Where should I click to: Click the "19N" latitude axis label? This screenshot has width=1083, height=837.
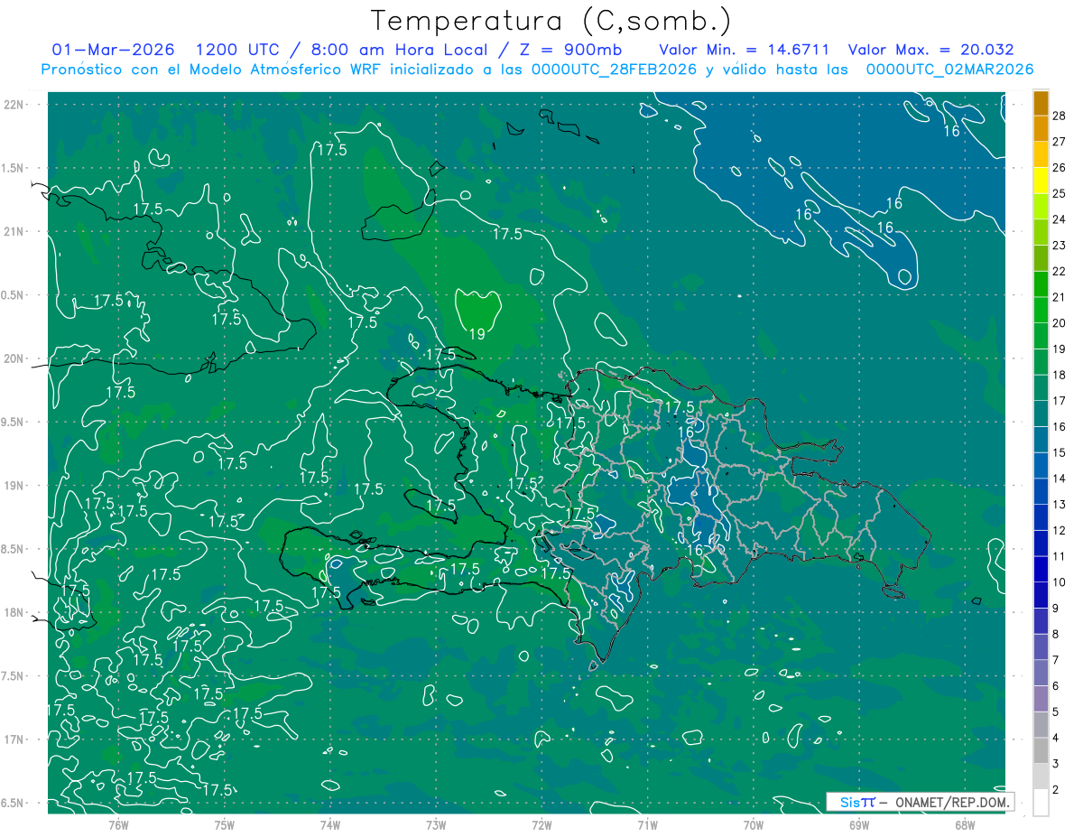14,486
